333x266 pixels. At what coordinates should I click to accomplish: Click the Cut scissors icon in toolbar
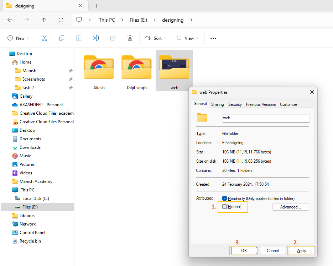[x=45, y=38]
